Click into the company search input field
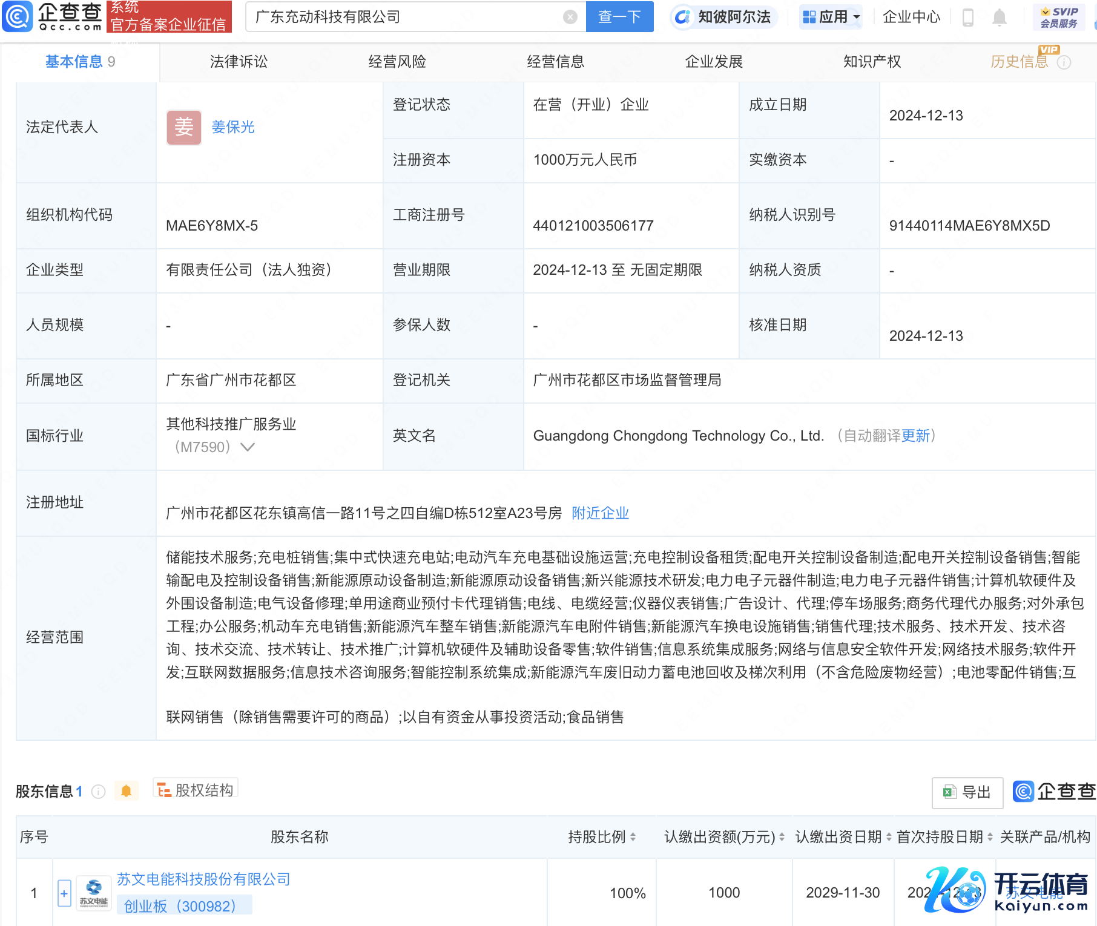The width and height of the screenshot is (1097, 926). pyautogui.click(x=406, y=17)
